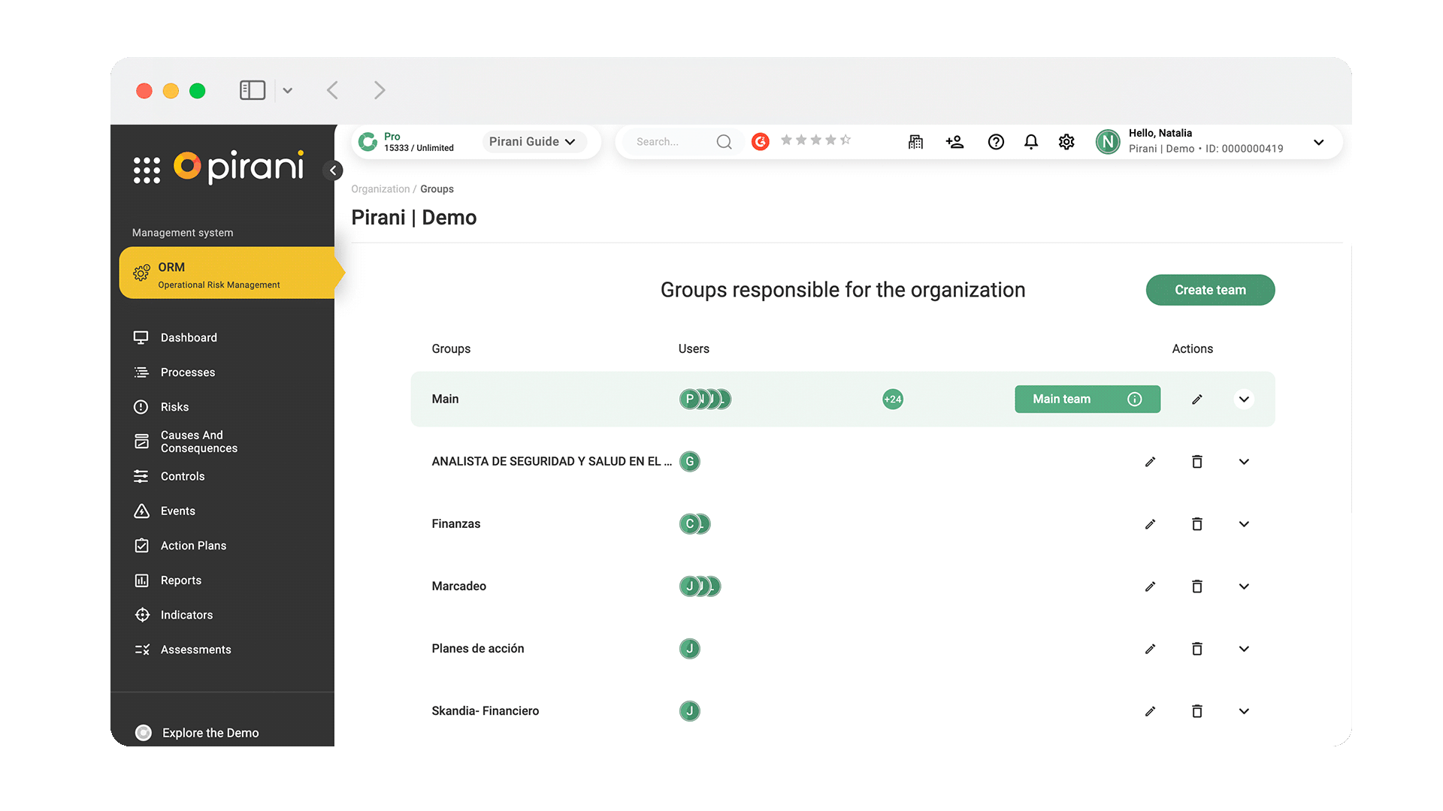This screenshot has height=811, width=1443.
Task: Click the add user icon
Action: click(954, 142)
